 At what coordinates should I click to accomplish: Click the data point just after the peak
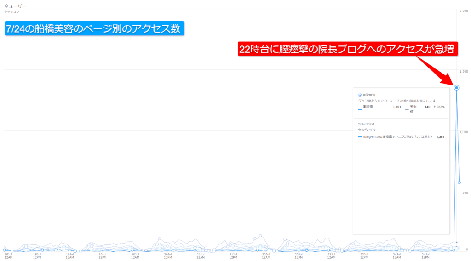460,182
